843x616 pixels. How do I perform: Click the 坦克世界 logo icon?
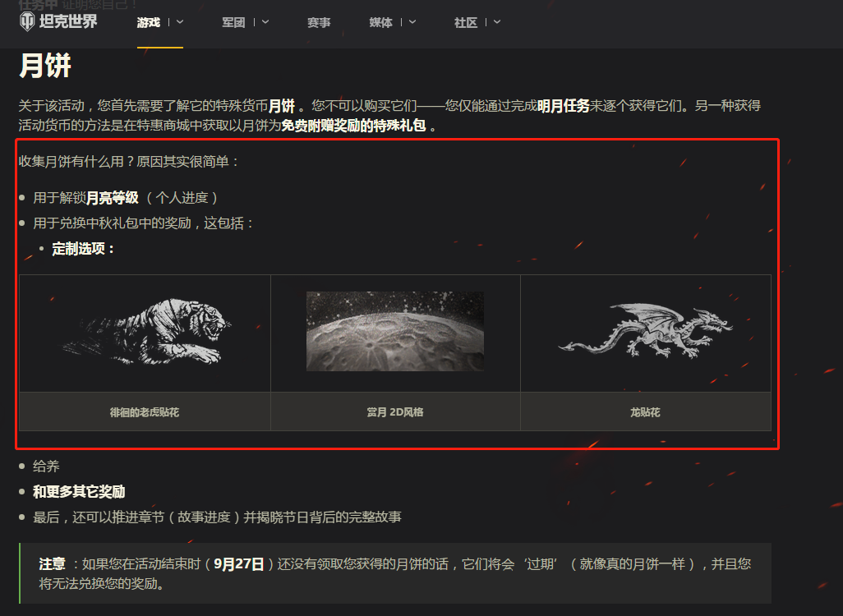(27, 21)
